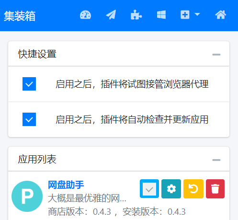Viewport: 238px width, 220px height.
Task: Toggle the 网盘助手 enable checkbox
Action: (149, 189)
